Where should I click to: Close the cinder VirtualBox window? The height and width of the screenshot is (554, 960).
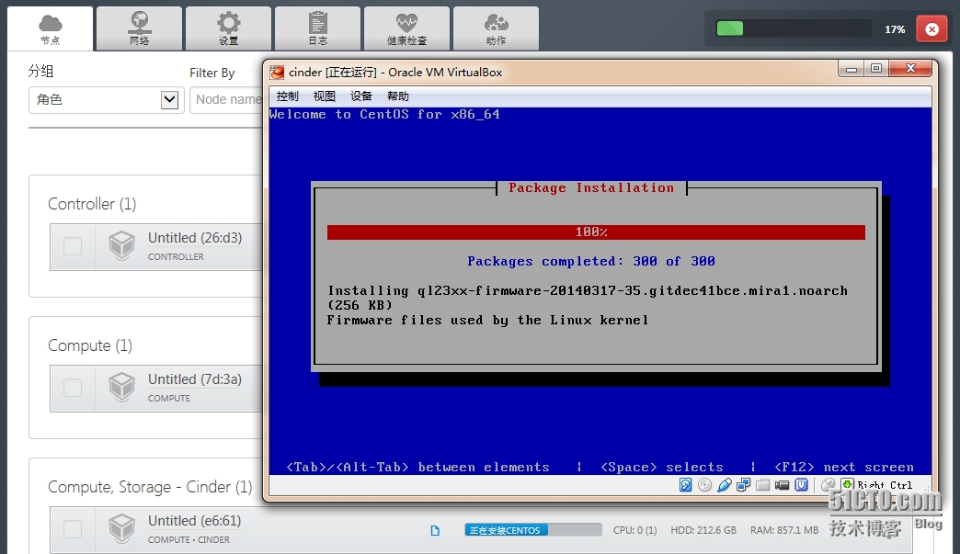[x=910, y=69]
